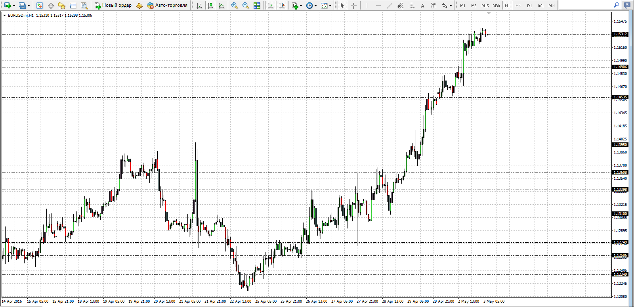The image size is (634, 307).
Task: Toggle chart auto-scroll
Action: (271, 6)
